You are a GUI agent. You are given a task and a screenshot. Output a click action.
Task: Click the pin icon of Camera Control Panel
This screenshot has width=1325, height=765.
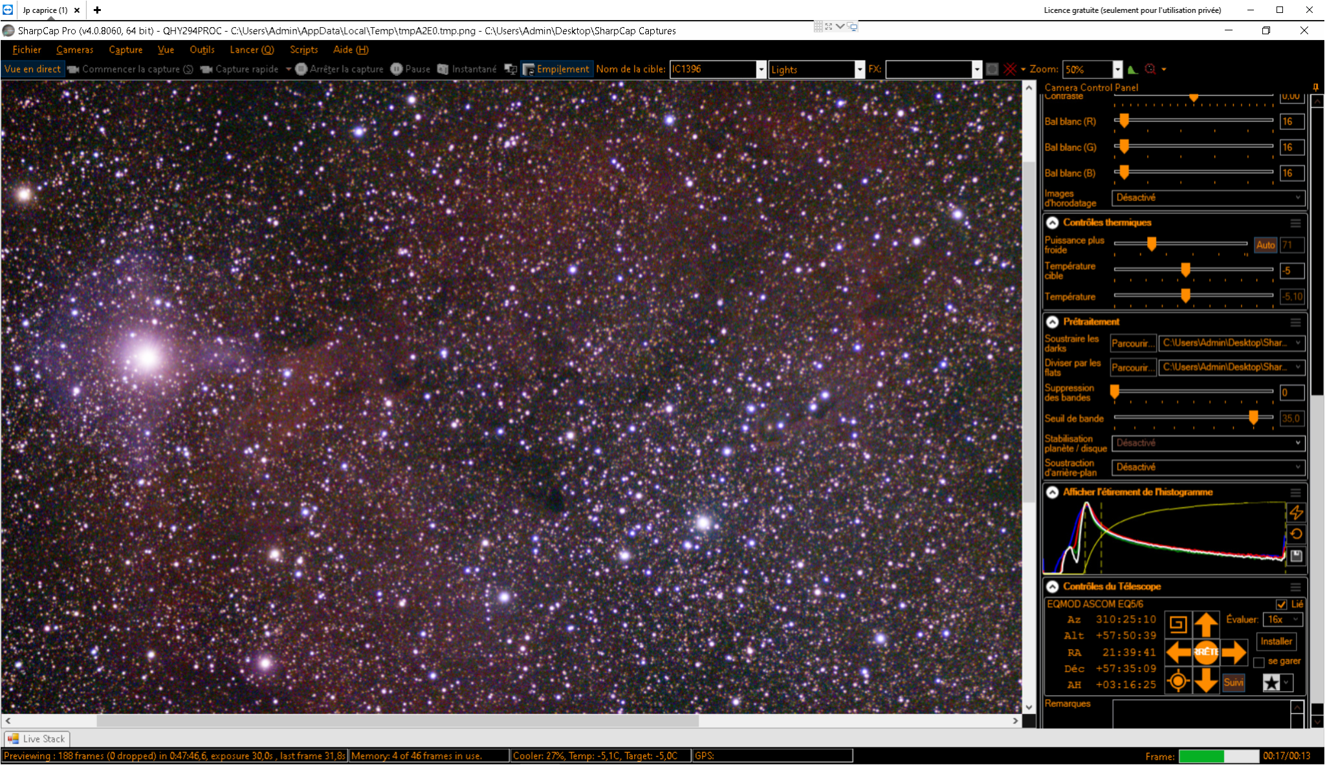(x=1315, y=87)
